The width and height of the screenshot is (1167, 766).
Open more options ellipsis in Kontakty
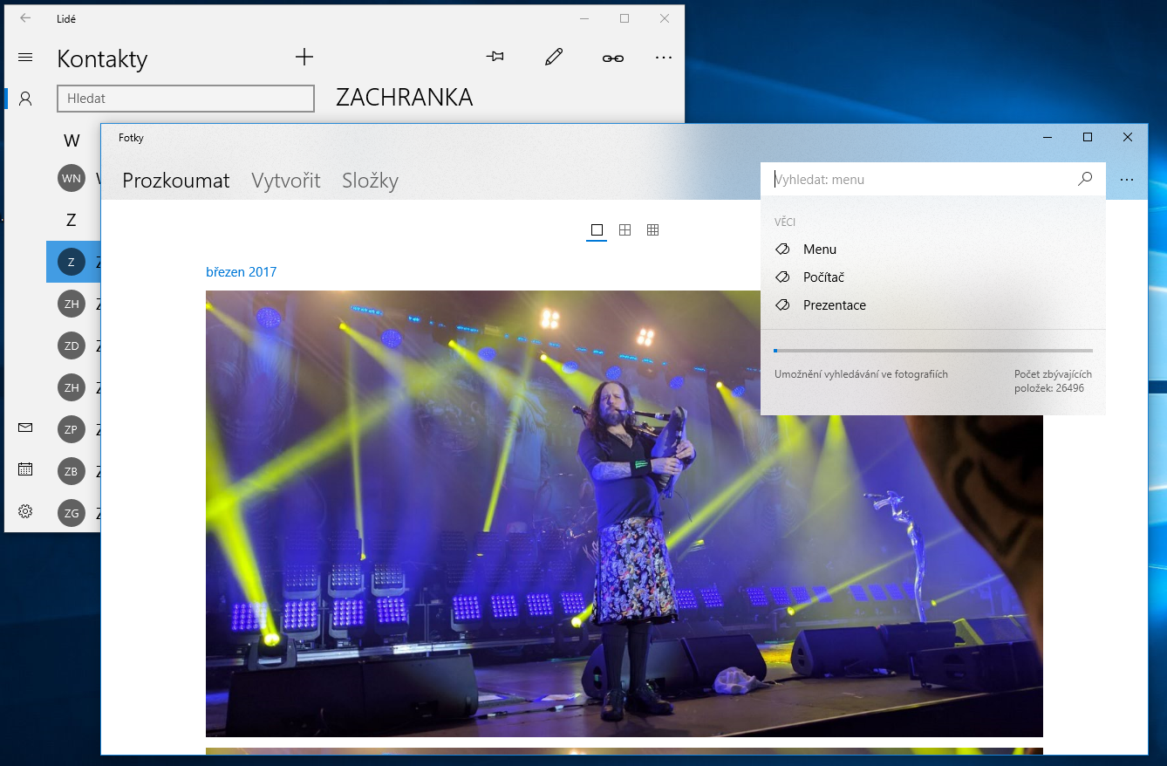pos(663,58)
